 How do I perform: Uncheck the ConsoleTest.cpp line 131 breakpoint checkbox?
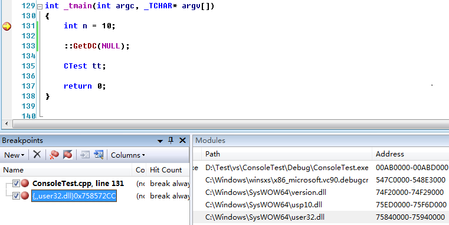17,183
